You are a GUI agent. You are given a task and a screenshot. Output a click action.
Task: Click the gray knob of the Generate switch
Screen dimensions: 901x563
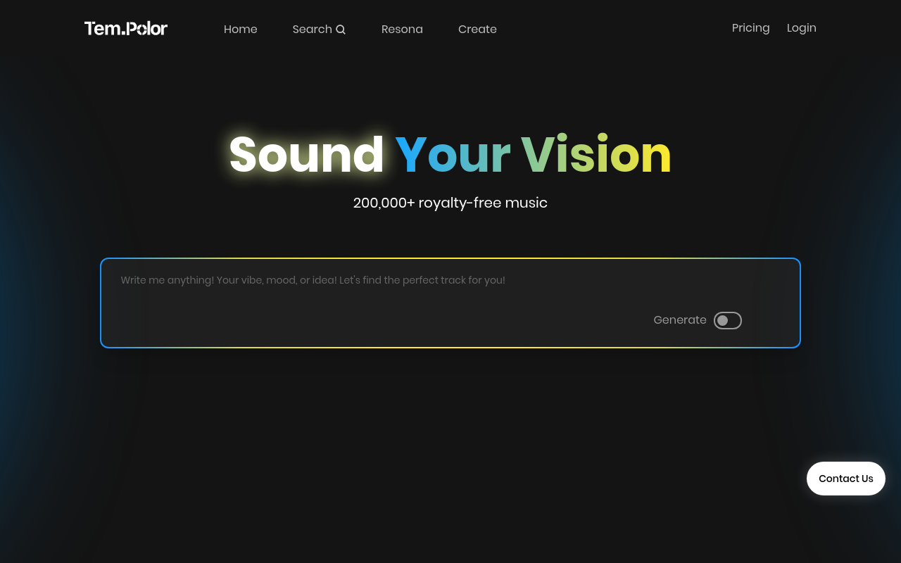pyautogui.click(x=722, y=320)
